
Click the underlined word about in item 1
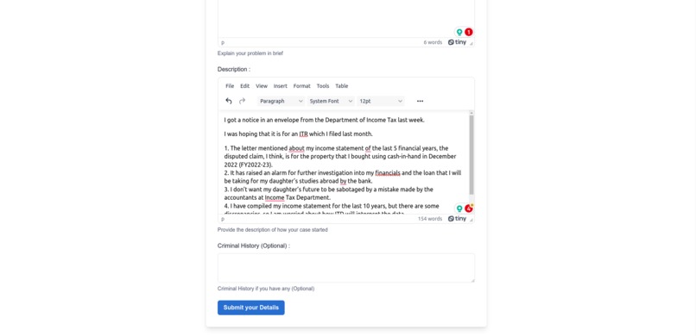click(296, 148)
